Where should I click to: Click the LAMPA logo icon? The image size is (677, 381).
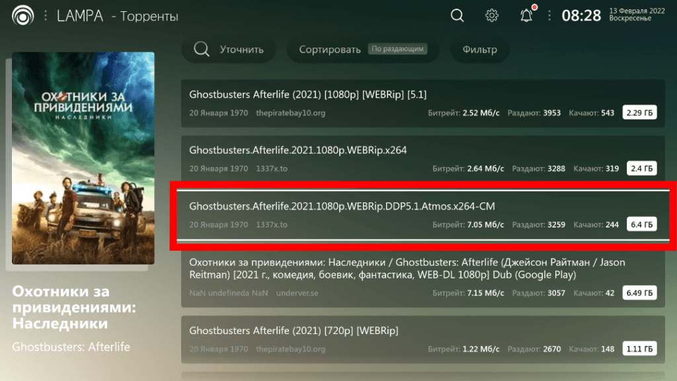23,15
